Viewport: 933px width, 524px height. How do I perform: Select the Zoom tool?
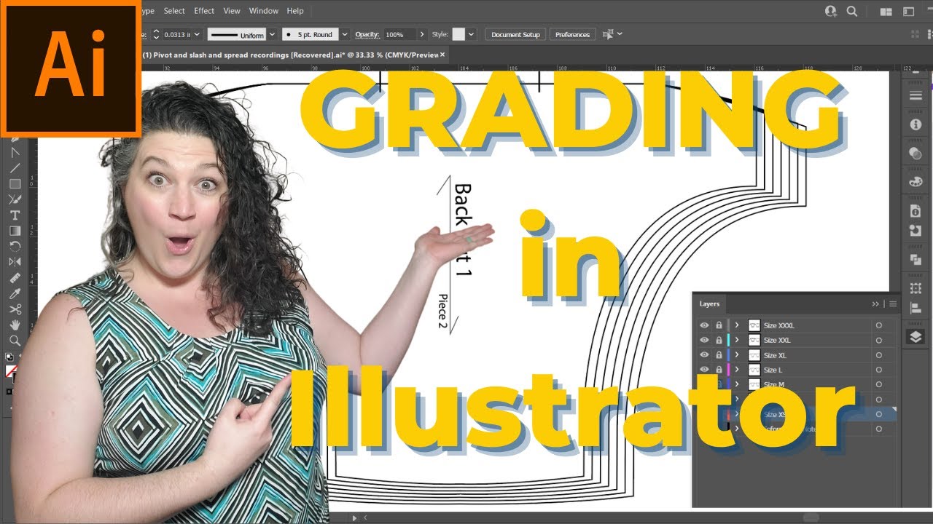[x=15, y=341]
